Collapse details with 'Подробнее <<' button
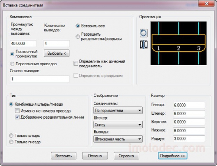This screenshot has width=217, height=166. pos(173,156)
